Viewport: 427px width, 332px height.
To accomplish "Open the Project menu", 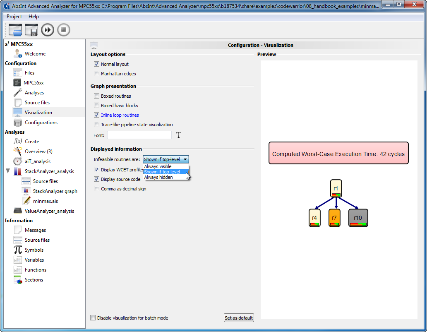I will click(x=14, y=17).
